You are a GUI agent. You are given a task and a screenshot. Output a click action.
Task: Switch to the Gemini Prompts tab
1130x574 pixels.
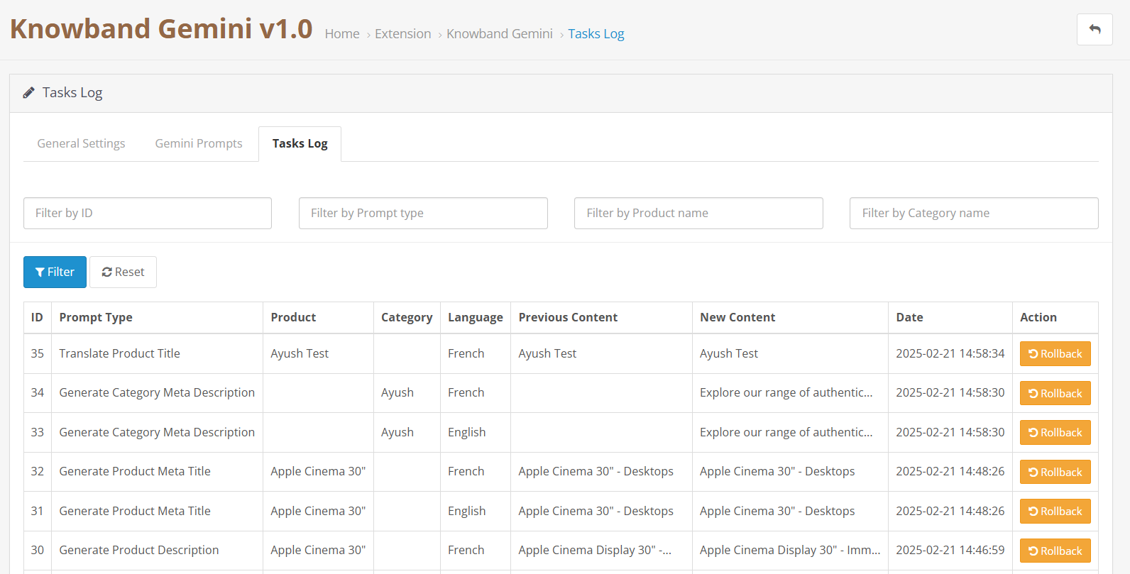pyautogui.click(x=199, y=143)
